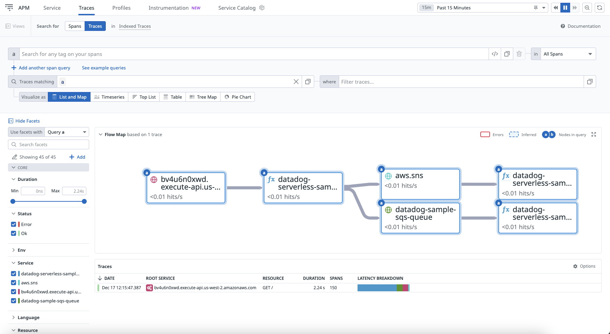
Task: Disable the aws.sns service filter
Action: 13,283
